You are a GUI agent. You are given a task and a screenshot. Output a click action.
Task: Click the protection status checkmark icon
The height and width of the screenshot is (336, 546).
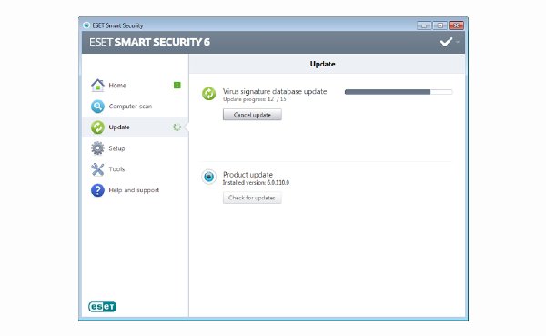coord(446,42)
